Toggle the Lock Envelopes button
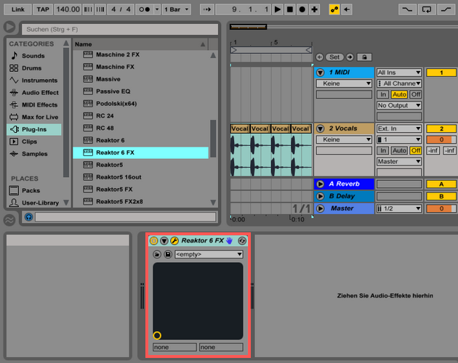The width and height of the screenshot is (458, 363). click(364, 57)
